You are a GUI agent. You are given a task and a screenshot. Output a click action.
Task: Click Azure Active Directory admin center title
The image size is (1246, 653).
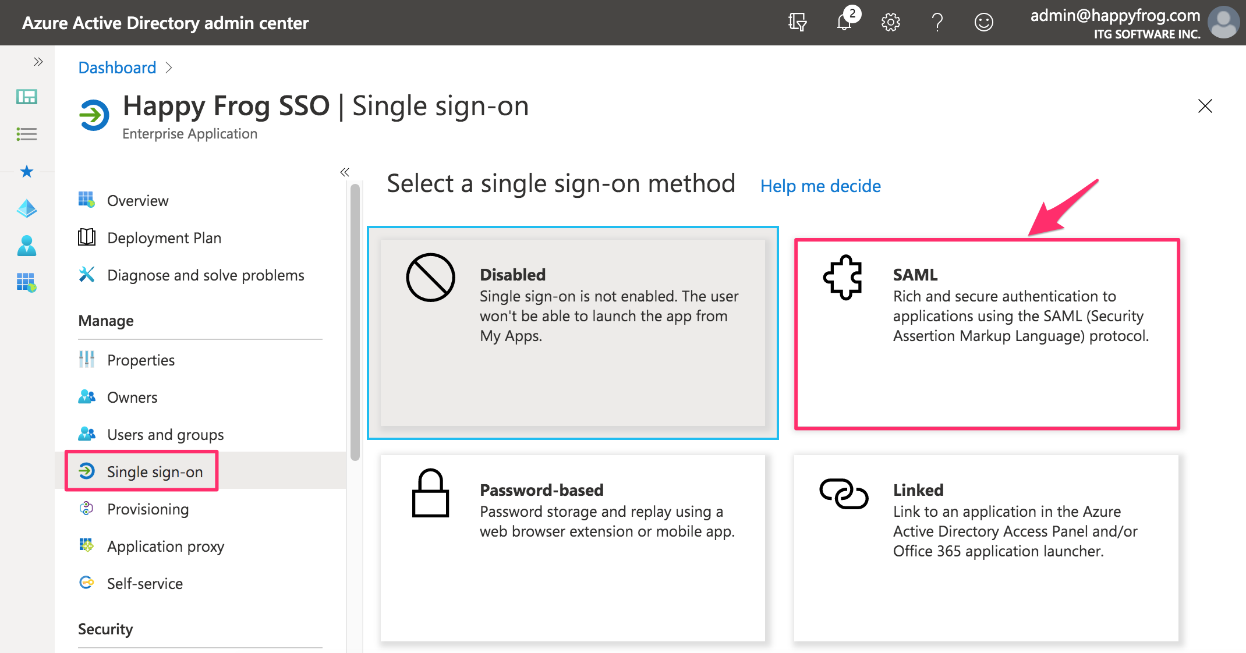(x=165, y=23)
